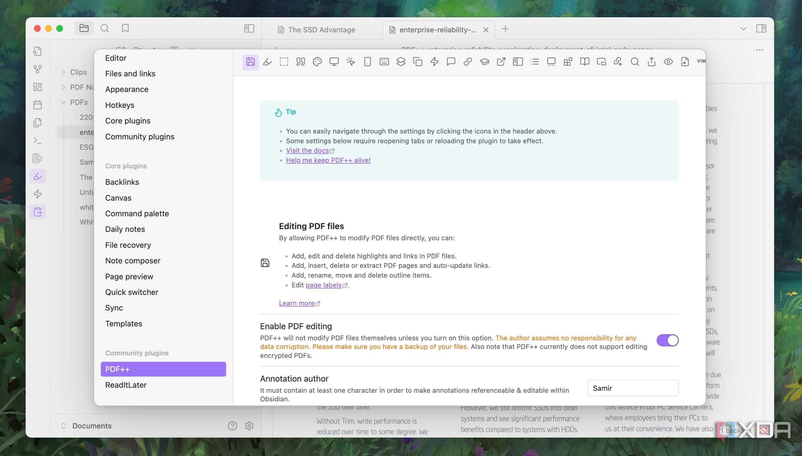This screenshot has height=456, width=802.
Task: Open a new tab with plus button
Action: (x=505, y=29)
